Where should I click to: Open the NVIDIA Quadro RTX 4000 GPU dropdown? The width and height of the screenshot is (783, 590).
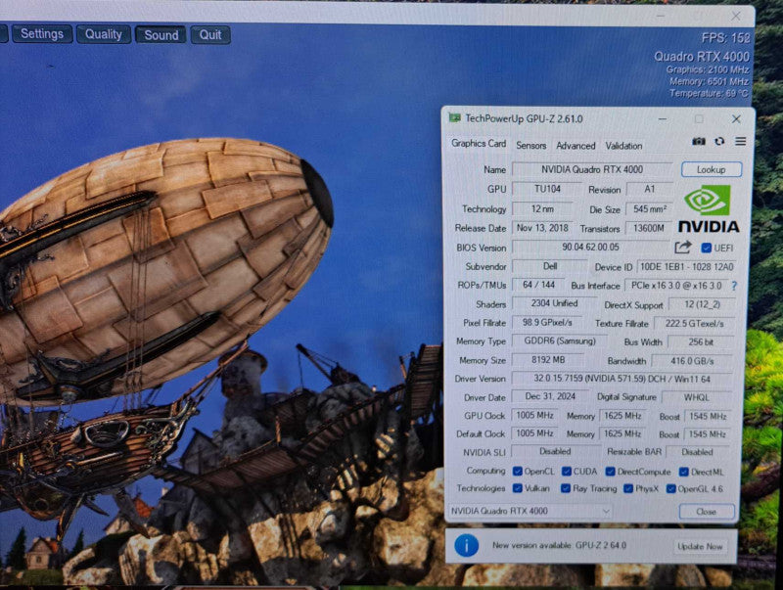click(530, 511)
